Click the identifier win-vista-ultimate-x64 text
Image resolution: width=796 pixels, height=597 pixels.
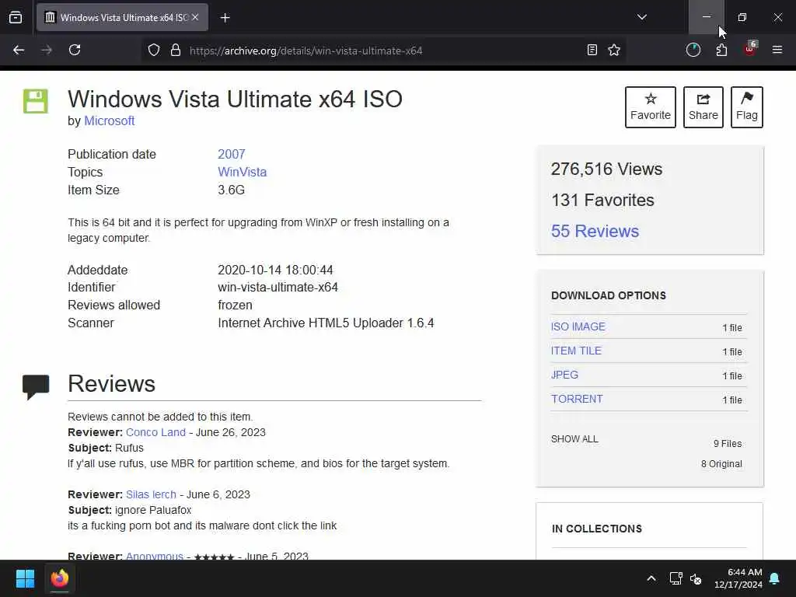pyautogui.click(x=278, y=288)
